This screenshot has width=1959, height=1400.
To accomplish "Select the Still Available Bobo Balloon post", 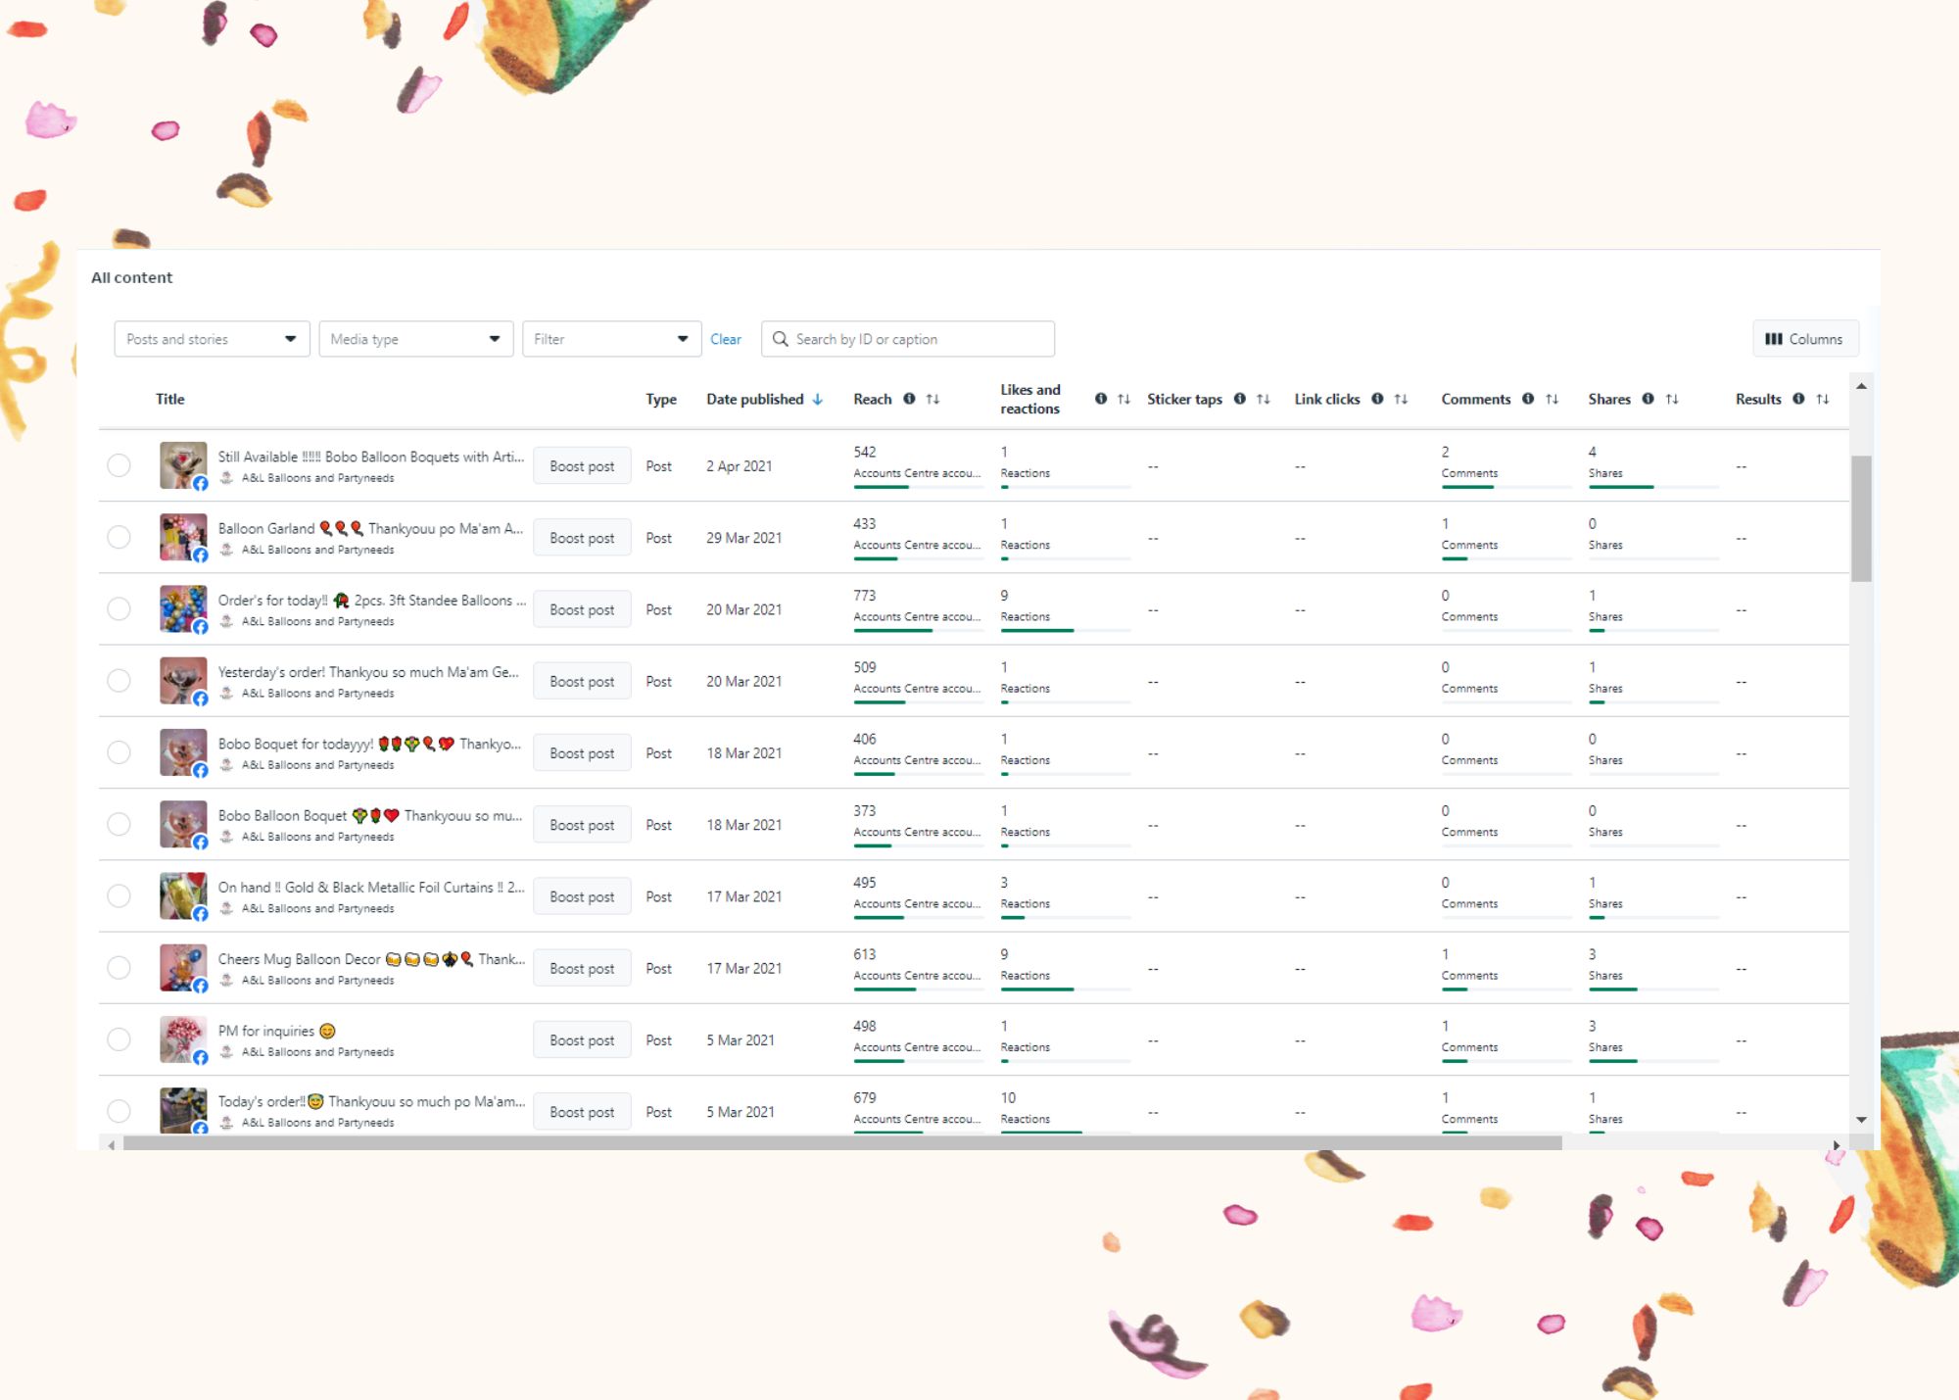I will tap(119, 465).
